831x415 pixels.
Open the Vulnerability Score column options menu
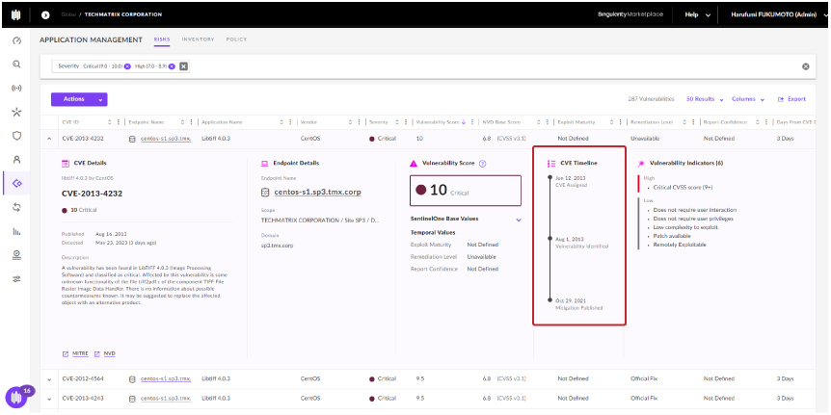[472, 122]
